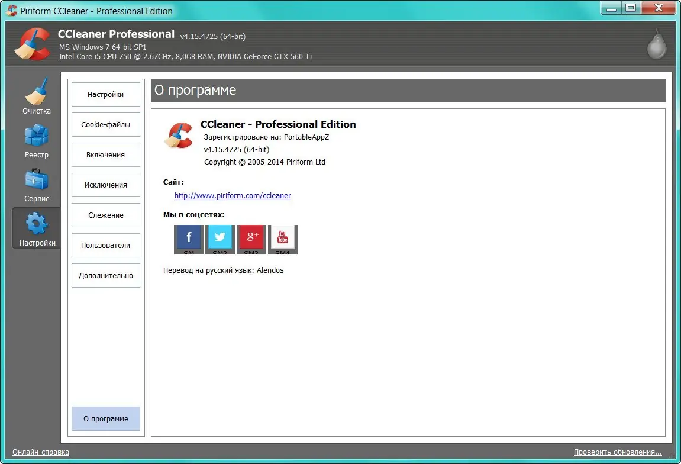The height and width of the screenshot is (464, 681).
Task: Open the Cookie-файлы tab
Action: [105, 125]
